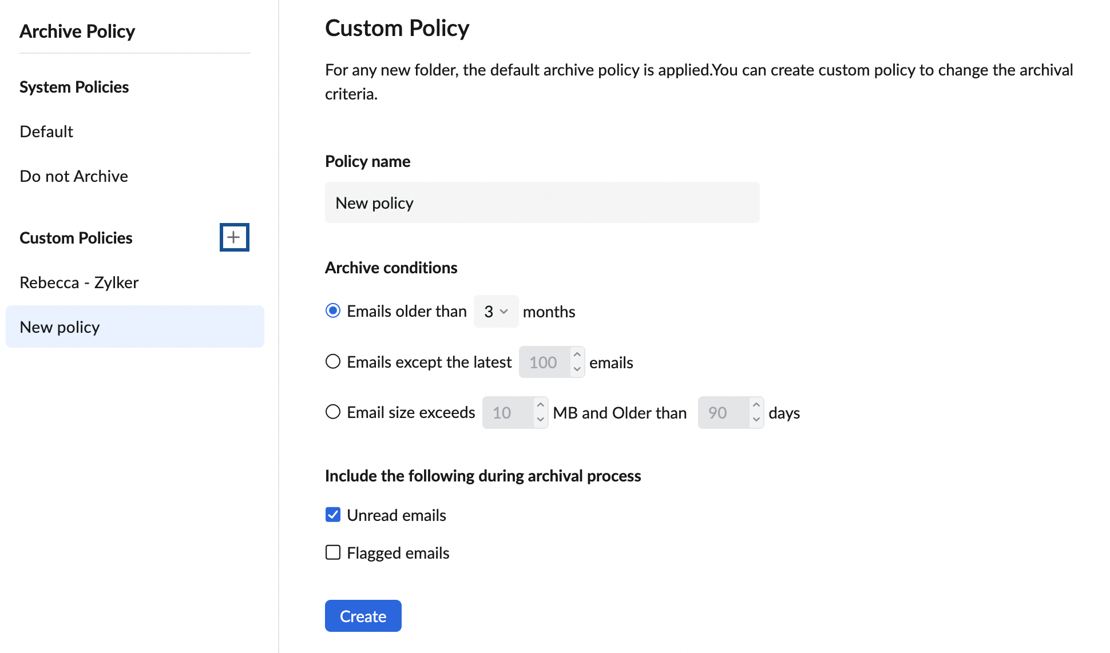Click the System Policies section heading
This screenshot has height=653, width=1110.
pos(74,87)
